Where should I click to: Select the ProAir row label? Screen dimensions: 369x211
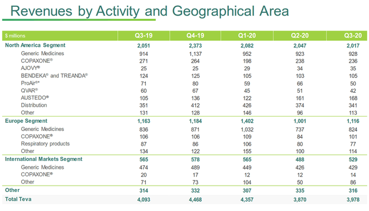pos(30,83)
